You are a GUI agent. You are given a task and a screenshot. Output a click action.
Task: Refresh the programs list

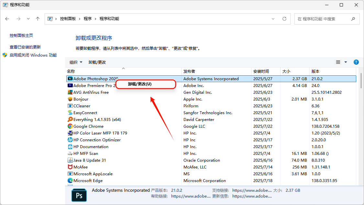284,19
